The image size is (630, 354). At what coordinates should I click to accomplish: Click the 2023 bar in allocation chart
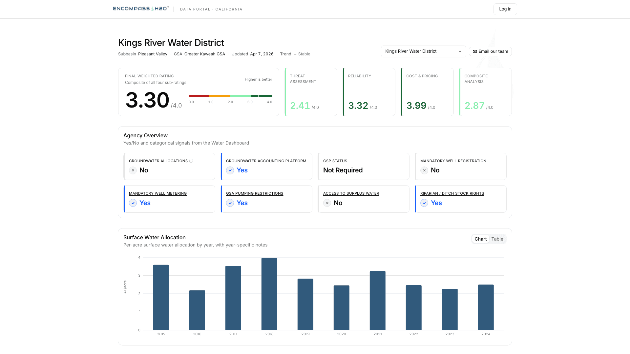pyautogui.click(x=450, y=309)
